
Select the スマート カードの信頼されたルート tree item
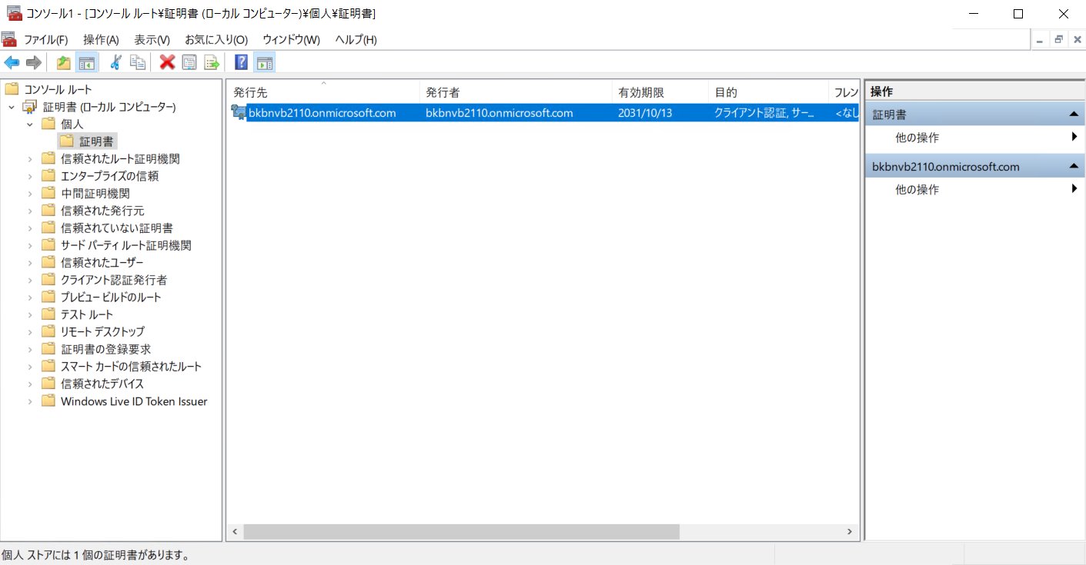(x=131, y=367)
